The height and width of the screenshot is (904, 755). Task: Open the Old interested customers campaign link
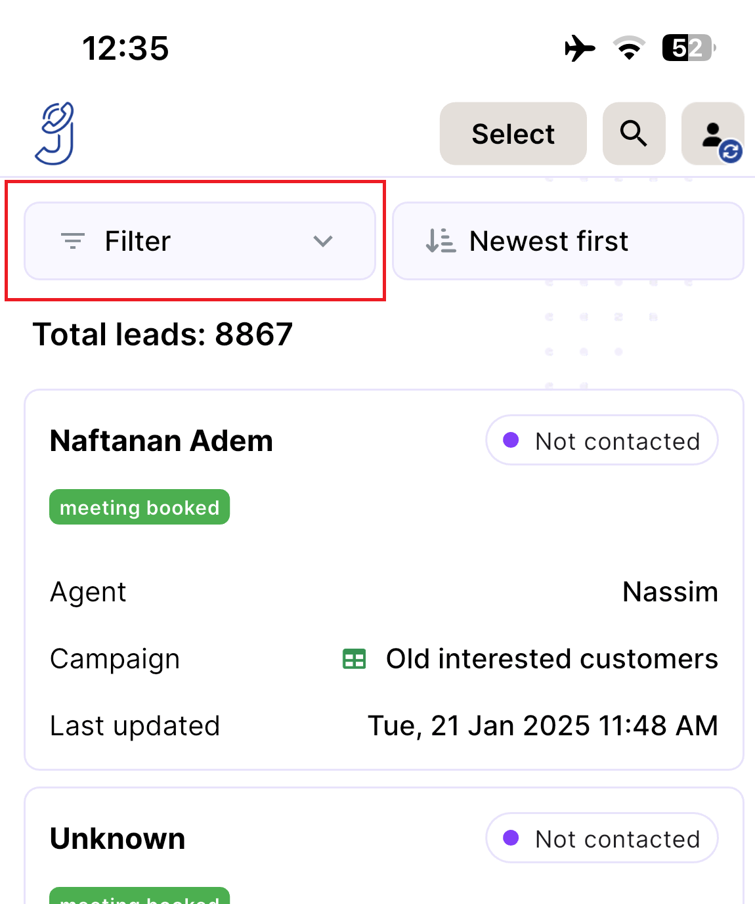pyautogui.click(x=552, y=658)
